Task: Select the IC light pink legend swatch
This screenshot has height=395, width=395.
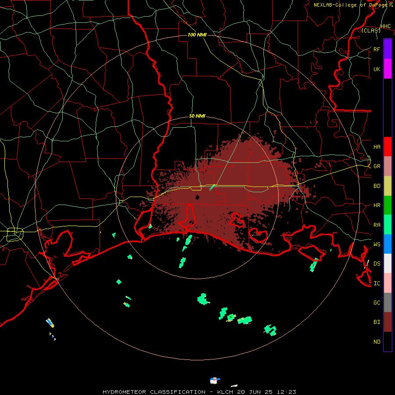Action: point(388,283)
